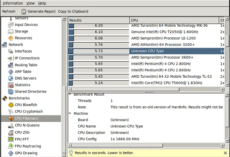
Task: Click sidebar scrollbar down arrow
Action: [x=64, y=155]
